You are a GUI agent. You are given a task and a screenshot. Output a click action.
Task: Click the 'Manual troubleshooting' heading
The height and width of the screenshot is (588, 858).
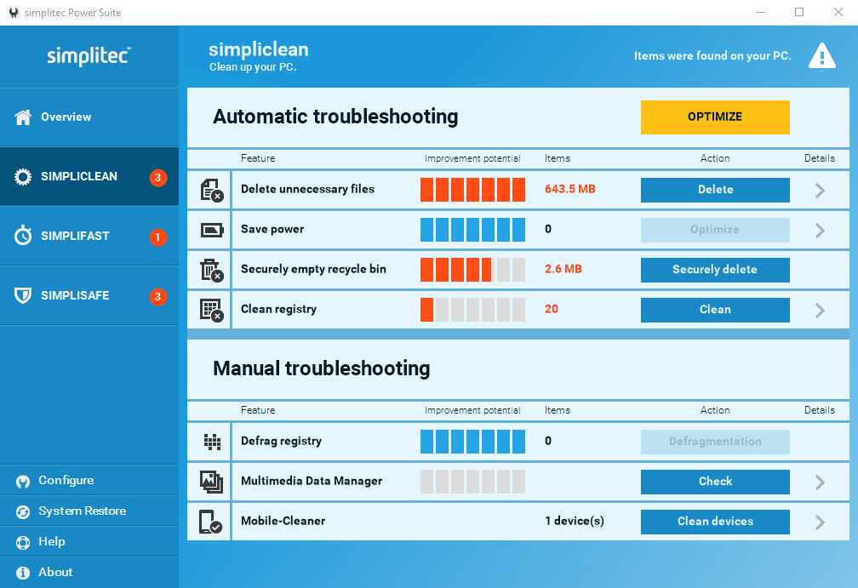321,368
